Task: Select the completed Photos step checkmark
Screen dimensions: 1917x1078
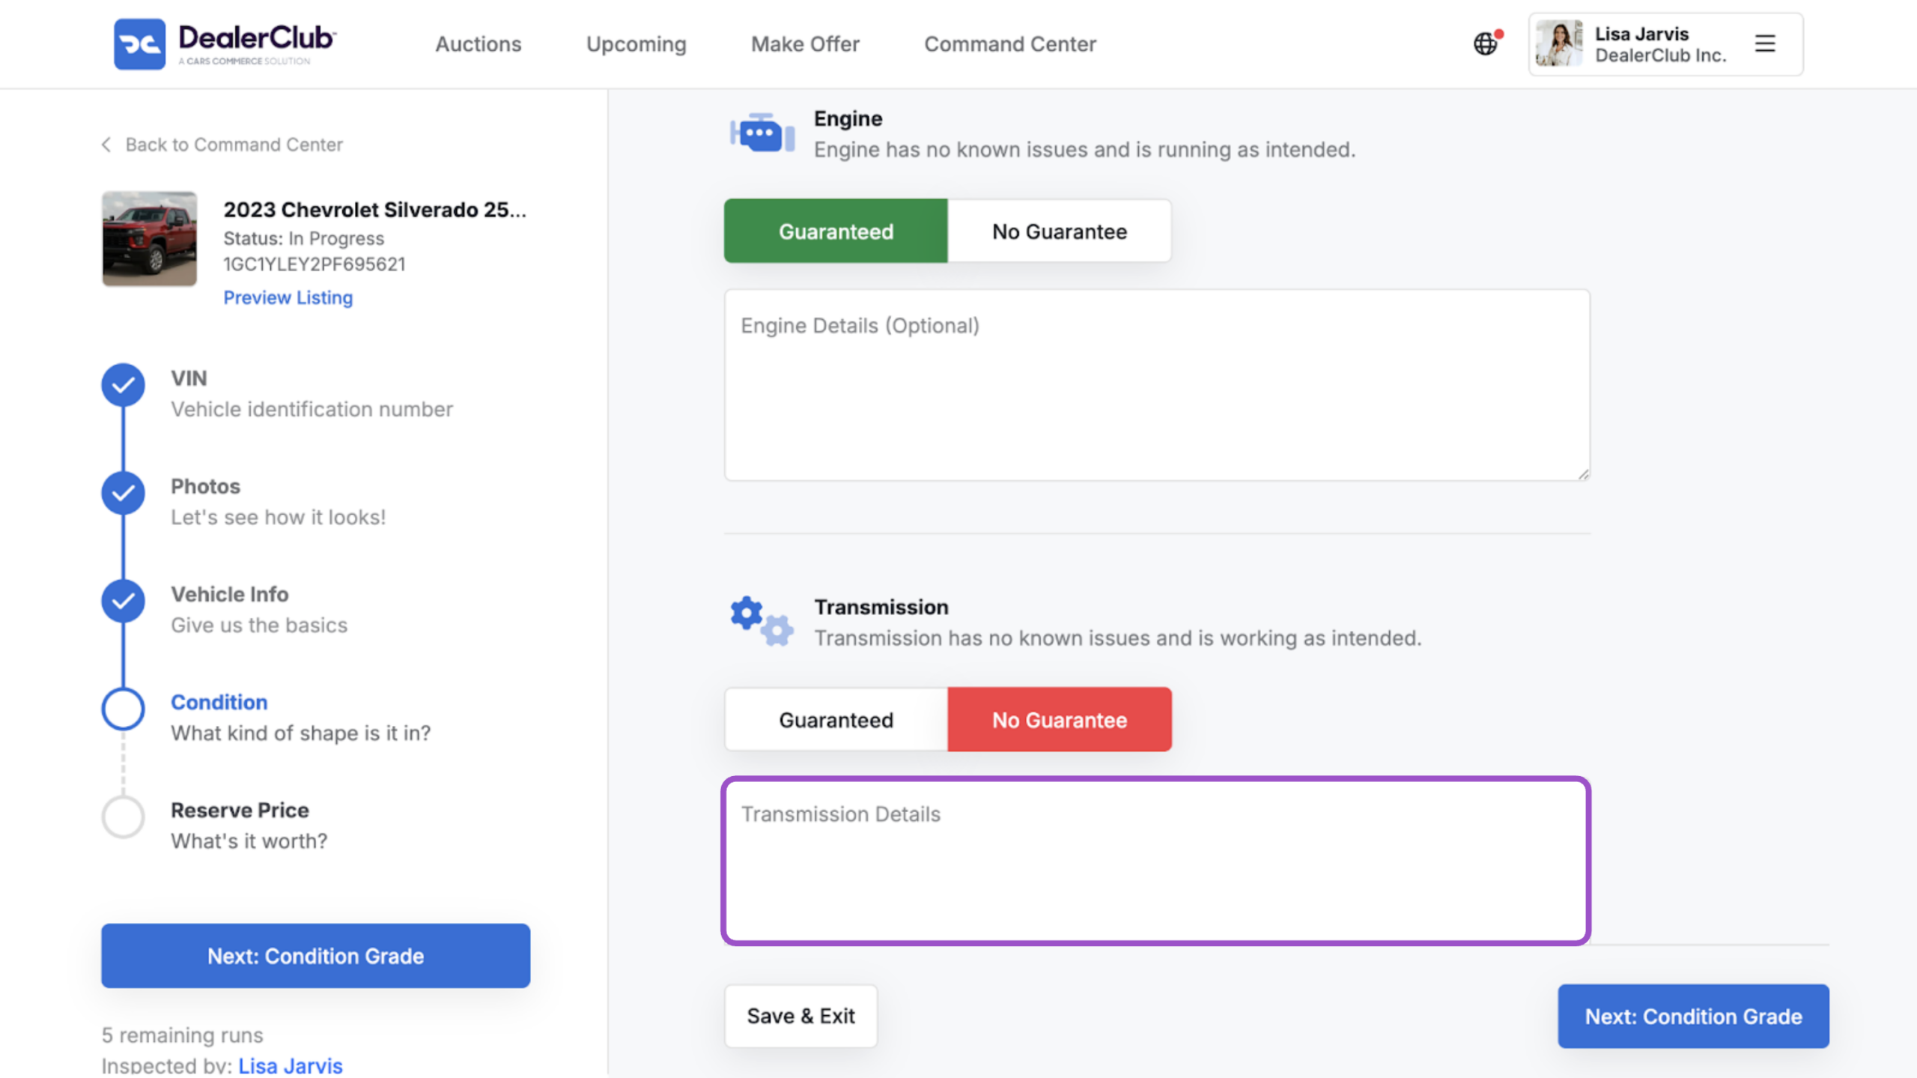Action: pos(123,493)
